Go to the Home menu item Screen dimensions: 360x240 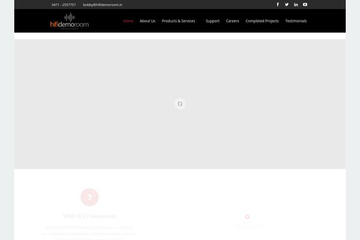pos(128,21)
